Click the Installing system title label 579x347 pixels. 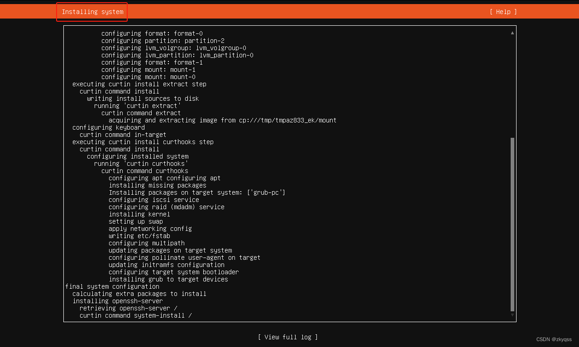tap(91, 12)
